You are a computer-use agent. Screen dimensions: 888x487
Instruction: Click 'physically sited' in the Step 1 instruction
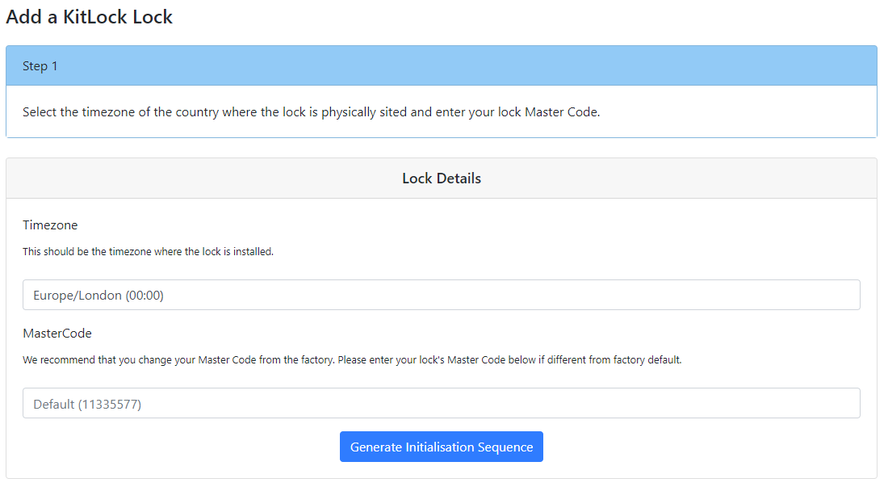coord(364,112)
